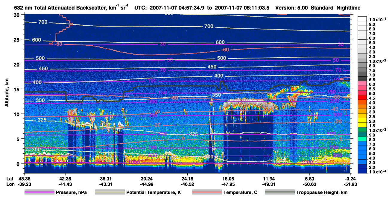
Task: Click the green colorbar swatch beside 1.0x10-3
Action: [x=363, y=129]
